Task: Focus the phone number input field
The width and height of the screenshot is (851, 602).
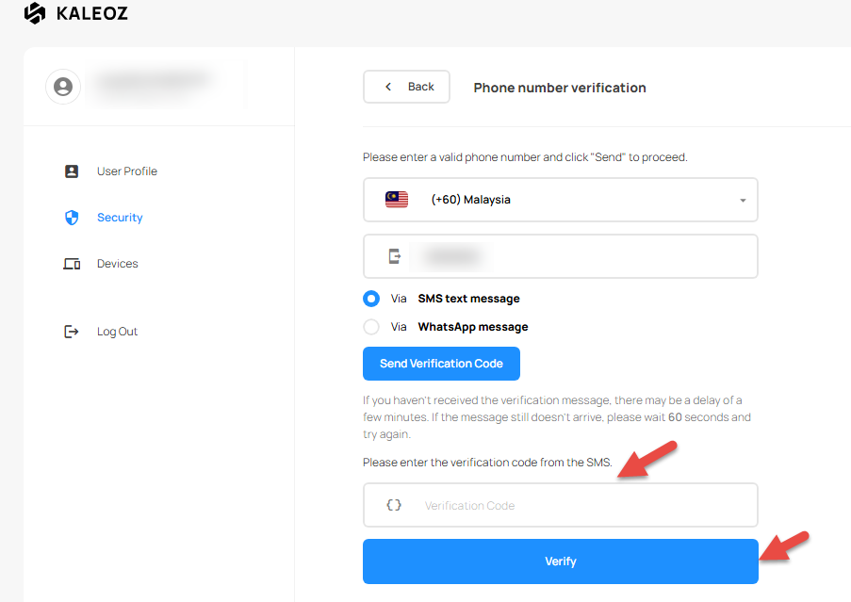Action: pos(560,256)
